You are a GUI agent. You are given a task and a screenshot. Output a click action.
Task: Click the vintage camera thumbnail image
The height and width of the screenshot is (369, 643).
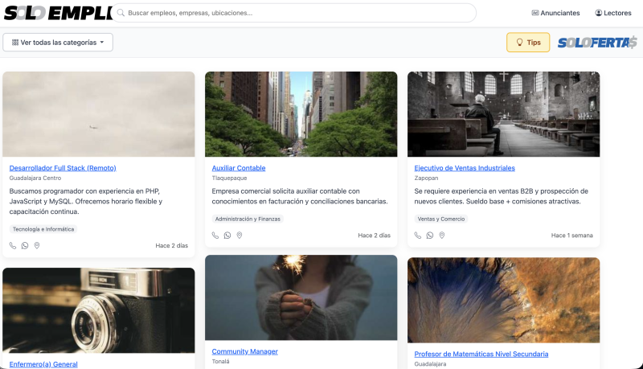(99, 310)
